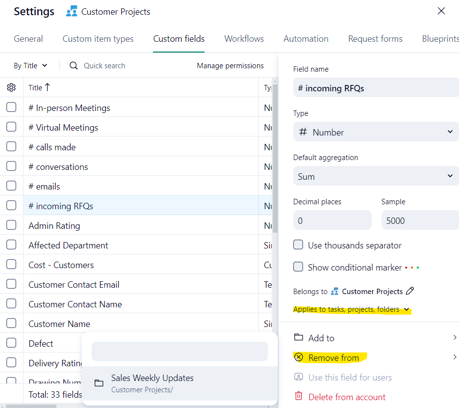The width and height of the screenshot is (459, 408).
Task: Click the Decimal places input field
Action: click(x=332, y=220)
